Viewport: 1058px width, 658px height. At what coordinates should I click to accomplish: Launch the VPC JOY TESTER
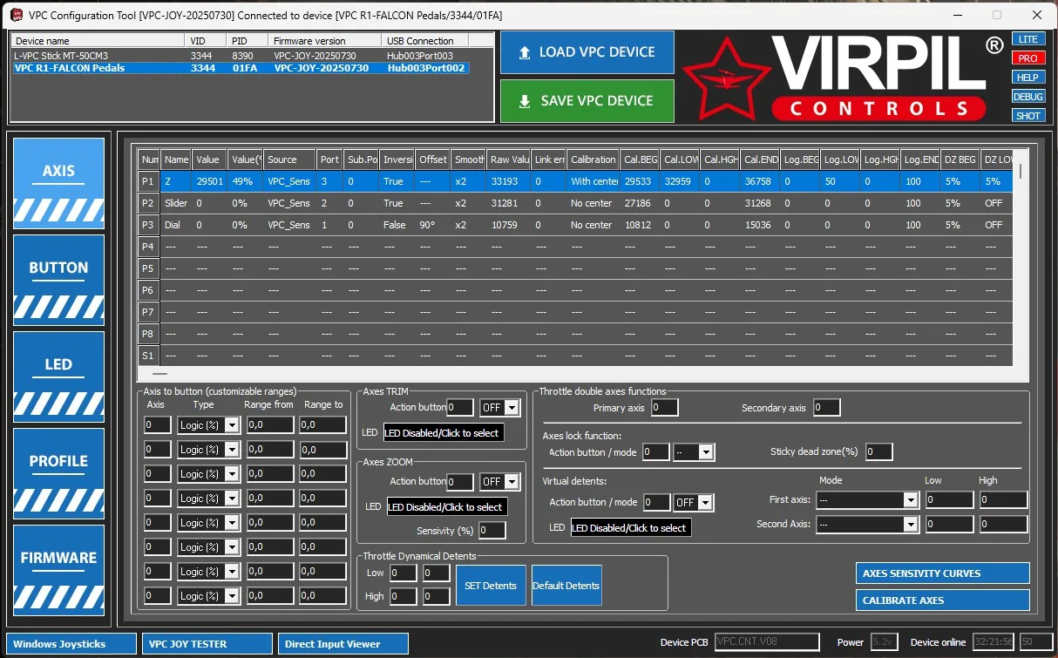[207, 644]
